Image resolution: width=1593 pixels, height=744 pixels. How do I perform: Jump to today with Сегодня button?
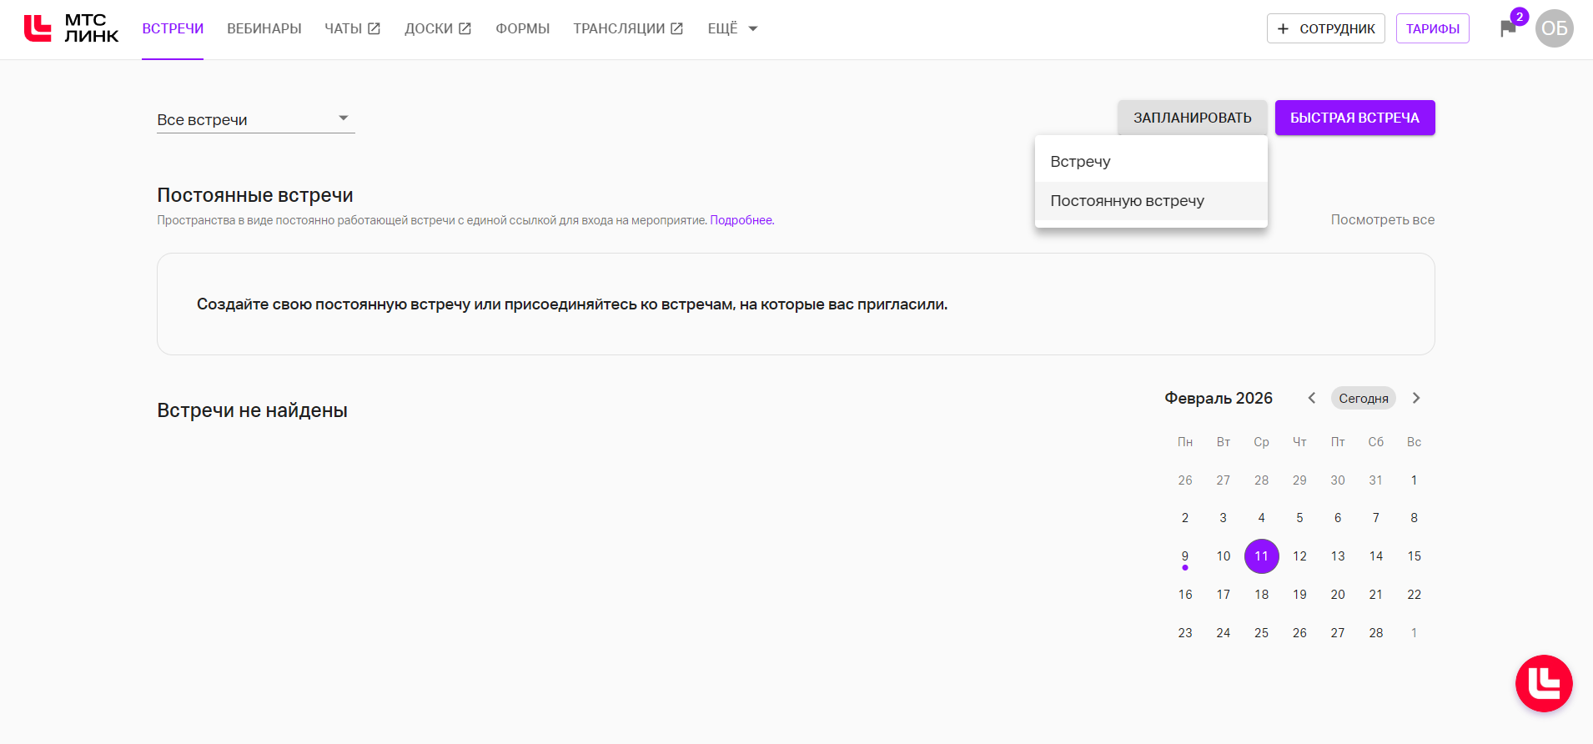(1363, 398)
